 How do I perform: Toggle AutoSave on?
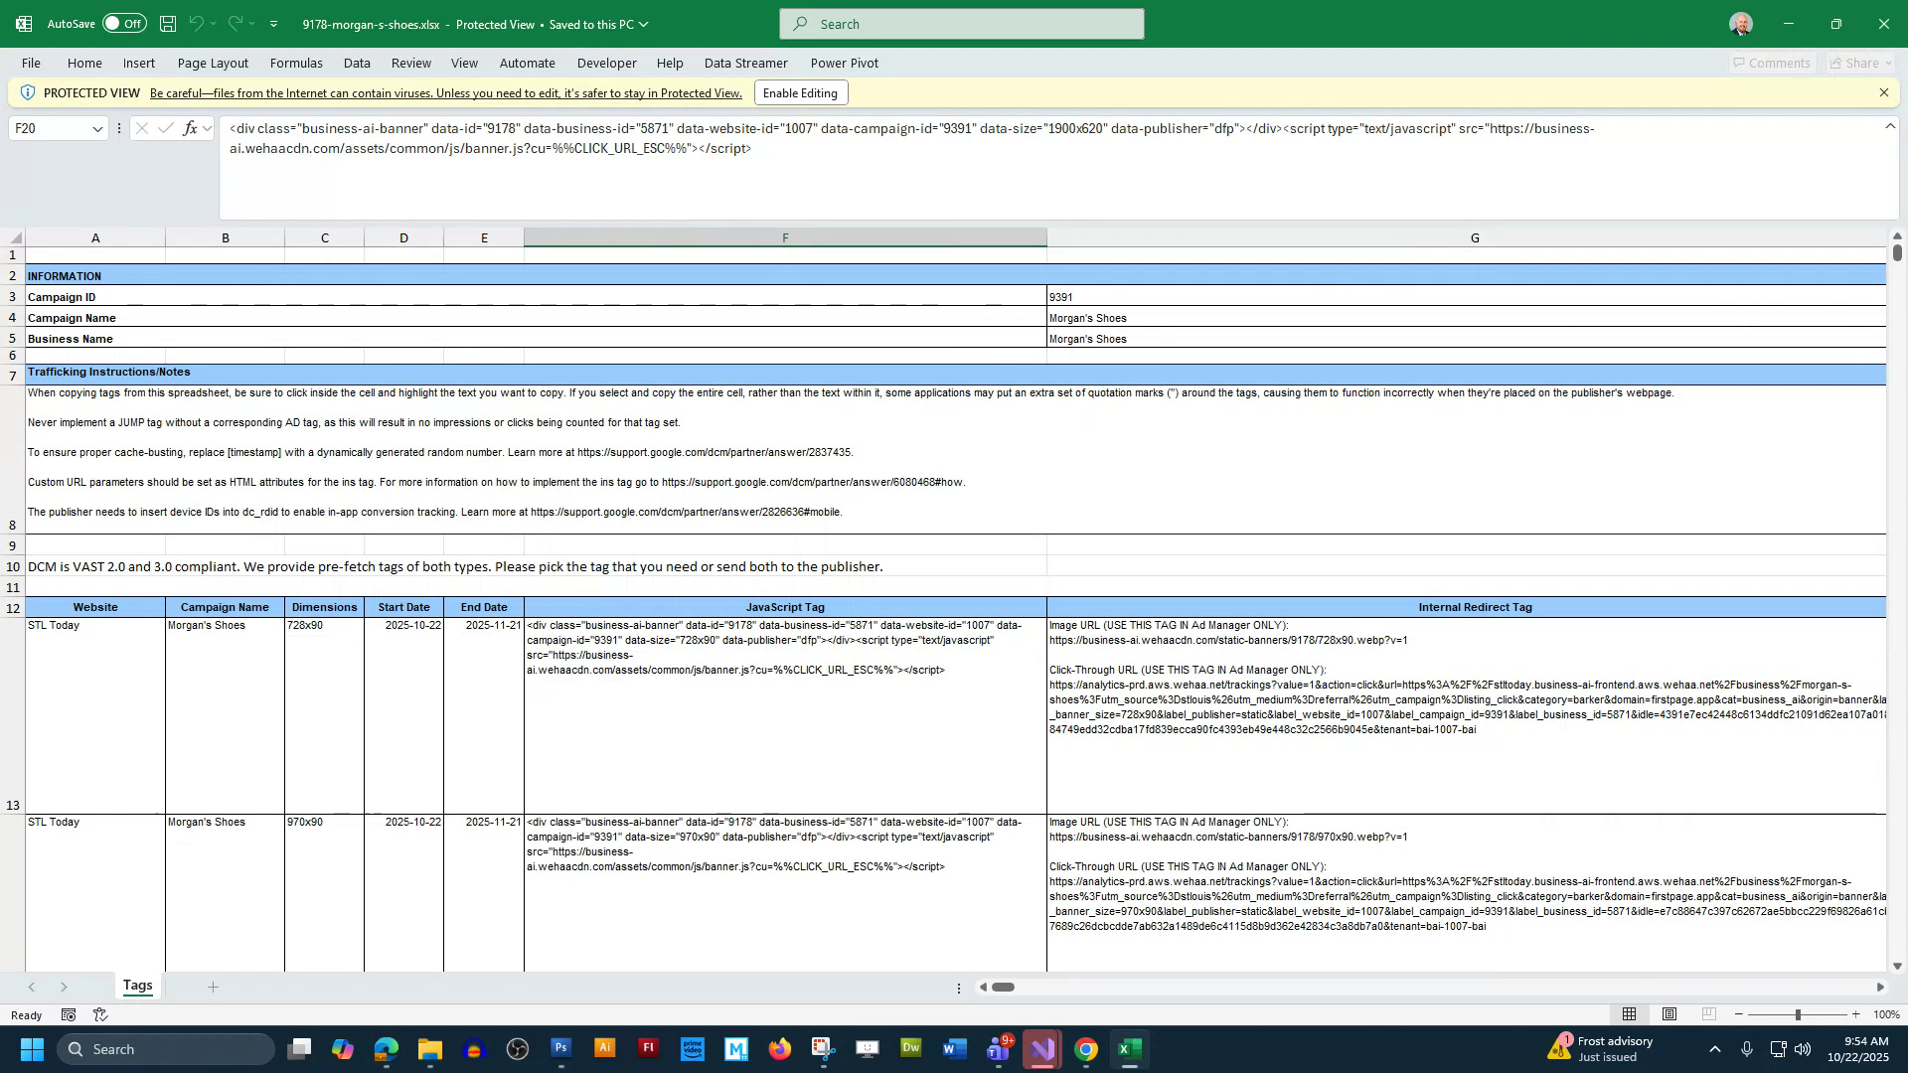click(x=123, y=23)
